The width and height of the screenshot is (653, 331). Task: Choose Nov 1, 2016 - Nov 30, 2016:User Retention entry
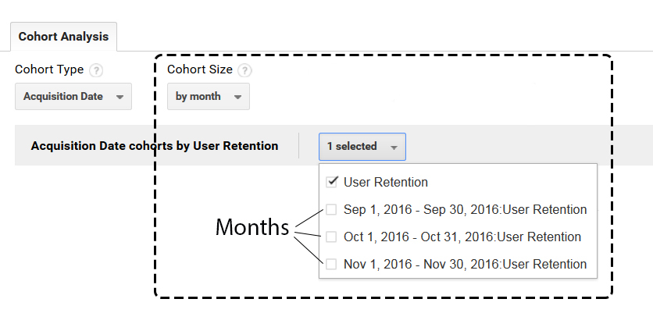click(x=466, y=264)
